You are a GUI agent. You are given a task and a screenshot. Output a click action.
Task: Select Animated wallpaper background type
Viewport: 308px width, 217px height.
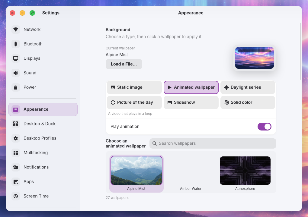(x=191, y=87)
